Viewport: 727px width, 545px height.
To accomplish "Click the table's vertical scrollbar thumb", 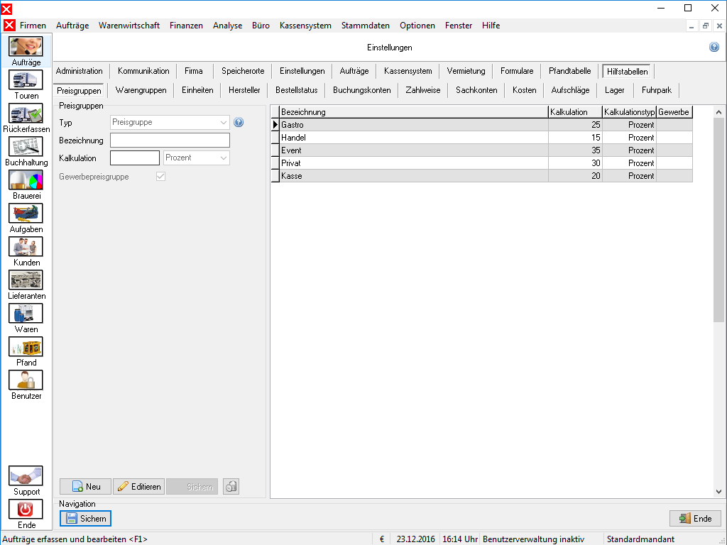I will (x=718, y=220).
